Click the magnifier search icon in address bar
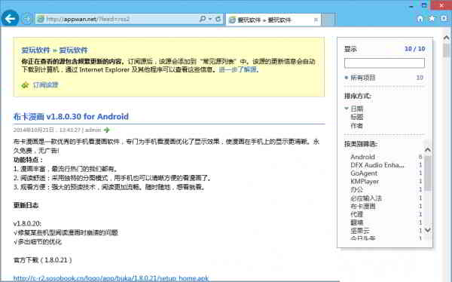452x282 pixels. click(203, 19)
